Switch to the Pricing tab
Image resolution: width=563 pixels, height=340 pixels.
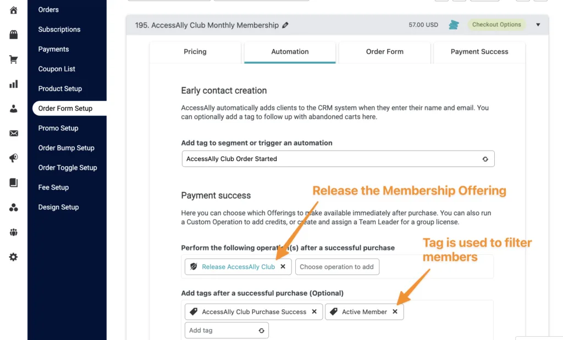[x=195, y=52]
